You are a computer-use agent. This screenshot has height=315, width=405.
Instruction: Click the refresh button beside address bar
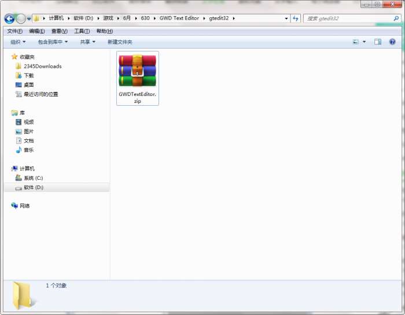(x=296, y=18)
